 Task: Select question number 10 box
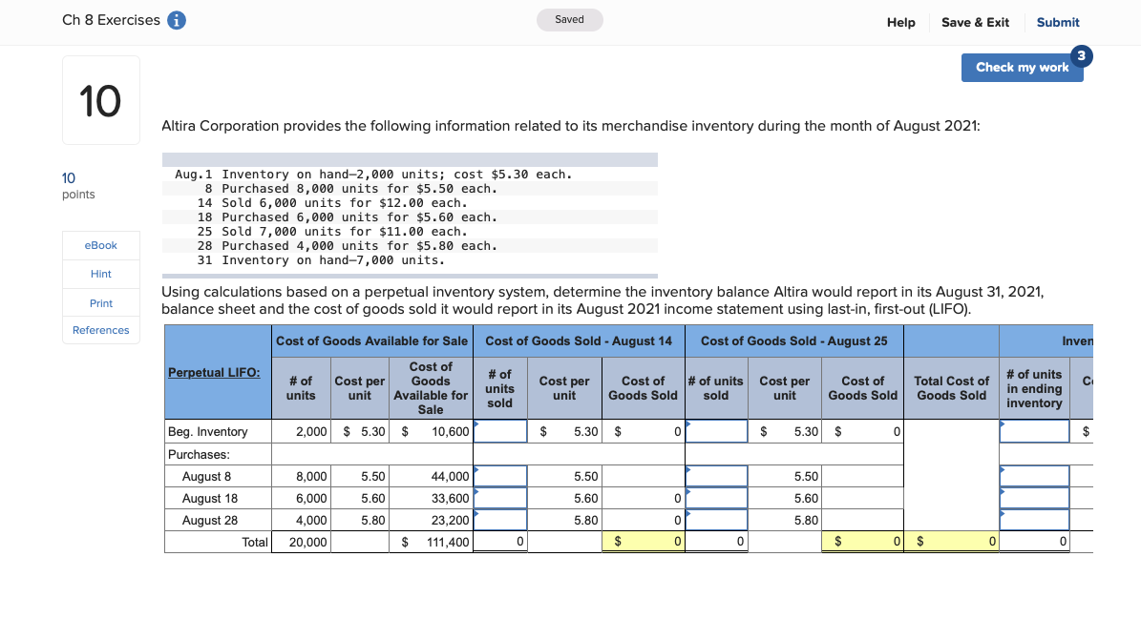click(x=101, y=100)
